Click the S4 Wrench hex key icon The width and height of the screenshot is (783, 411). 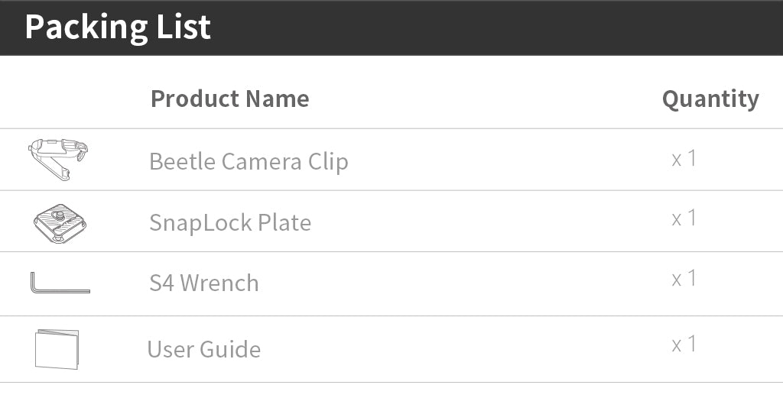(60, 283)
